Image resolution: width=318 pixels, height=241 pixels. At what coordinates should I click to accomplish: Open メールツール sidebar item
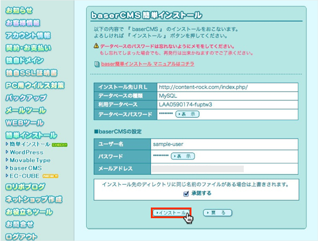(x=26, y=111)
